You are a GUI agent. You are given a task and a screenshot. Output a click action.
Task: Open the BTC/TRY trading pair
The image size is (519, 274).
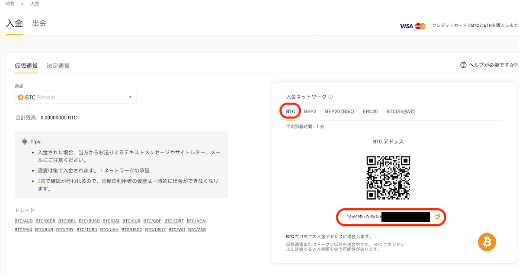click(x=65, y=229)
